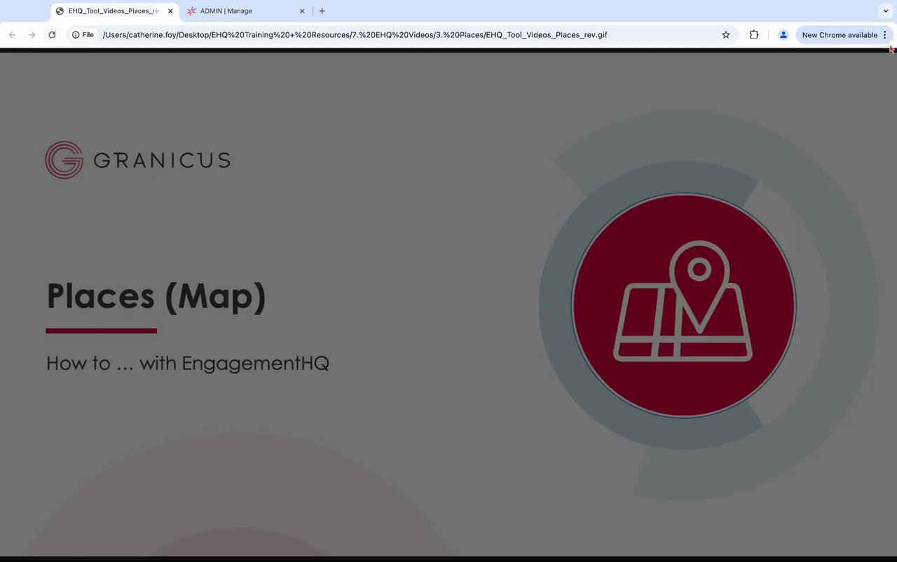
Task: Go back using the browser back arrow
Action: tap(12, 34)
